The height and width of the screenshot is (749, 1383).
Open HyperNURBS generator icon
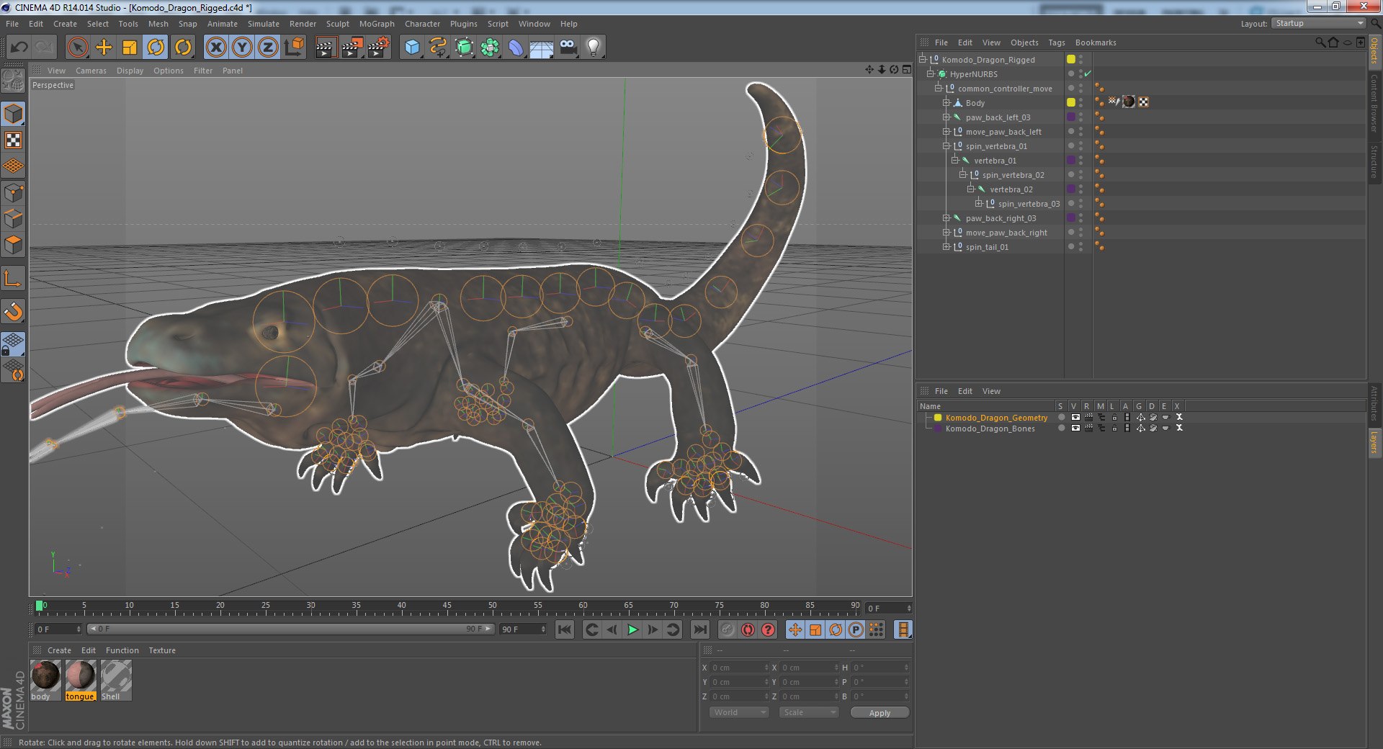(x=465, y=48)
